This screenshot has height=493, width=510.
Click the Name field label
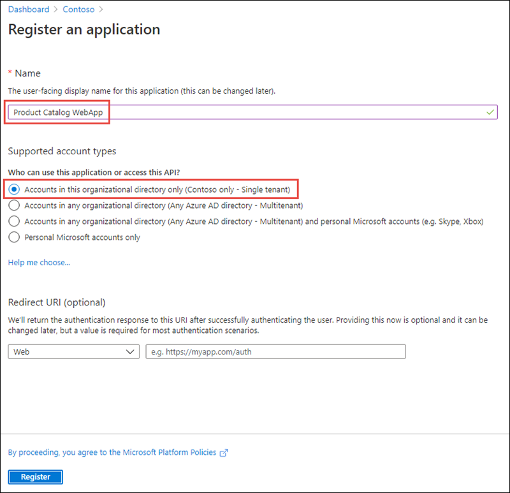[27, 73]
